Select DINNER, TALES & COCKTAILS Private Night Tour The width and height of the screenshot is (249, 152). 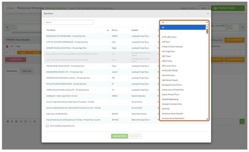click(101, 48)
